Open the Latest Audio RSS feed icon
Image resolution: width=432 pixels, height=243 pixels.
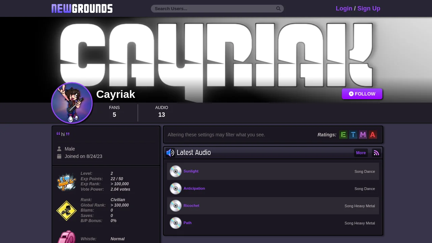point(376,153)
